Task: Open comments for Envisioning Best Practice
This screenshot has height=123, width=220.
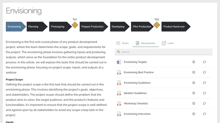Action: pyautogui.click(x=204, y=72)
